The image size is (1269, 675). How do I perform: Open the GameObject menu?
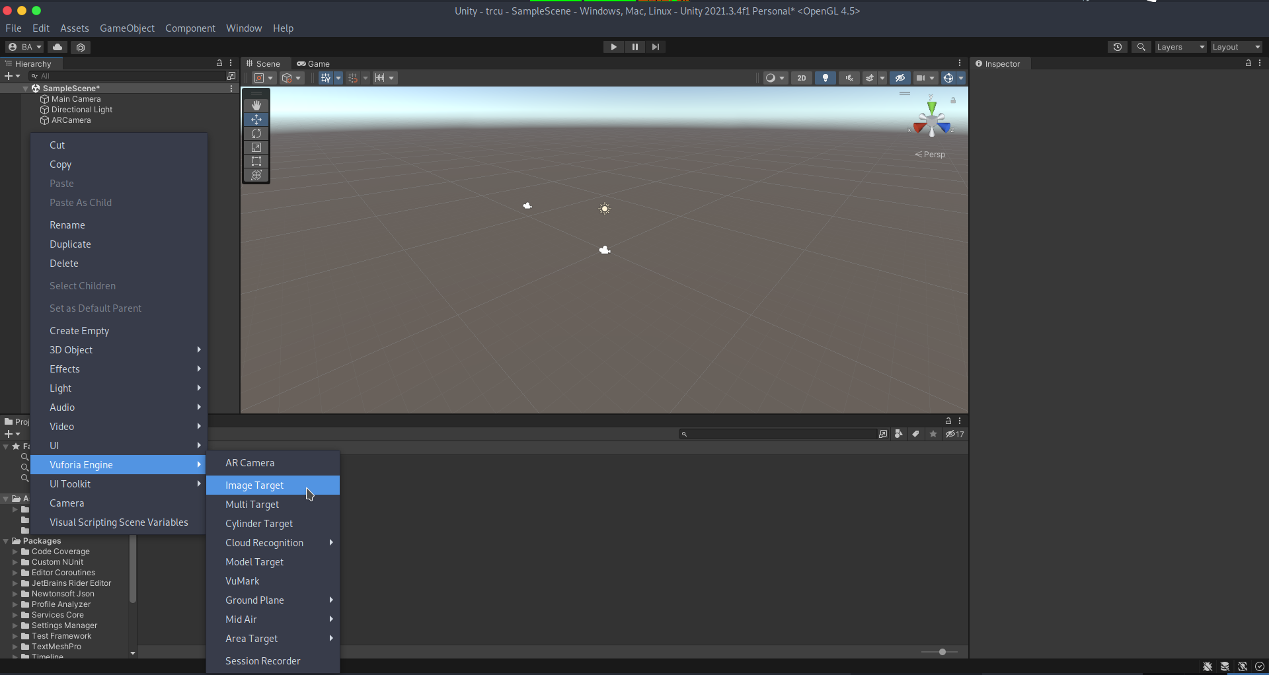[x=127, y=28]
